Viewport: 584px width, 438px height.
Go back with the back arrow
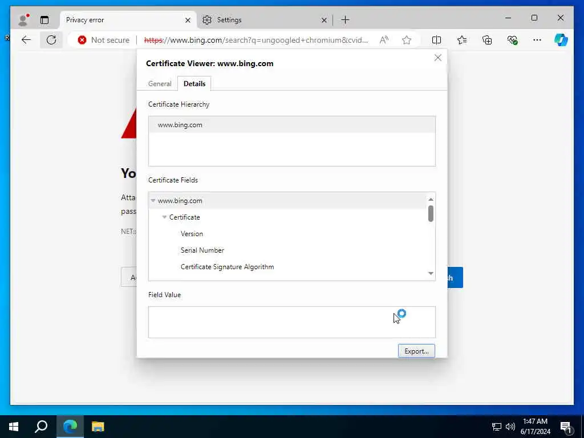(x=26, y=40)
